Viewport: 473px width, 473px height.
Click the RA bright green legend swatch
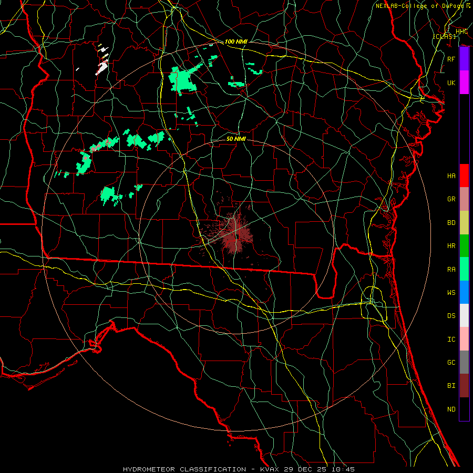tap(464, 269)
